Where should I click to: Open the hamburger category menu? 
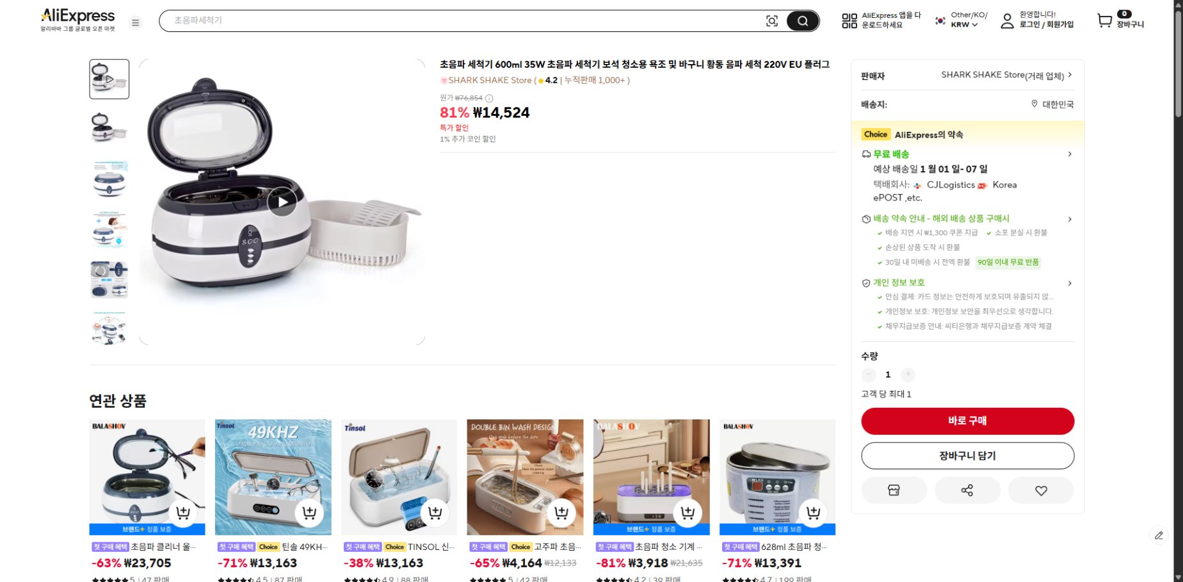coord(136,23)
